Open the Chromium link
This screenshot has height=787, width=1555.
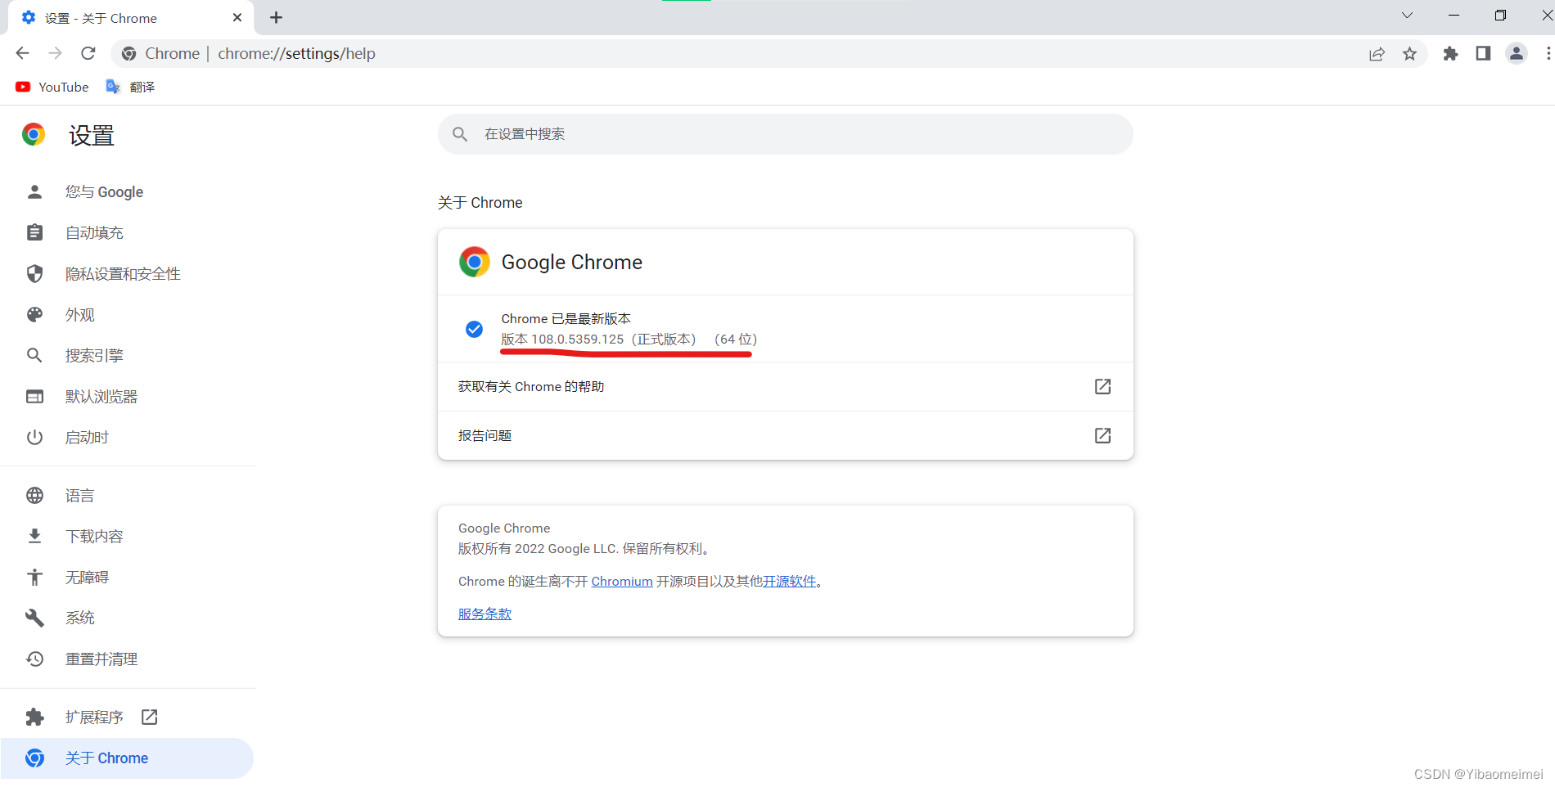(622, 581)
